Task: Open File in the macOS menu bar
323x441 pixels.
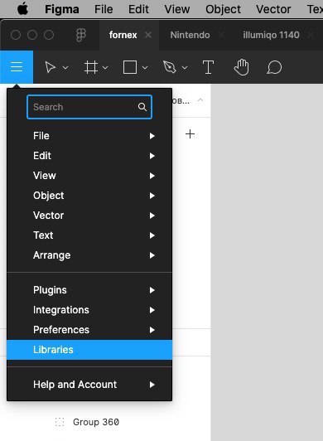Action: click(104, 10)
